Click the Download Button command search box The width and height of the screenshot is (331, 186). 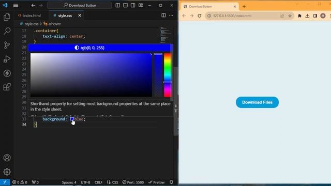pos(79,5)
